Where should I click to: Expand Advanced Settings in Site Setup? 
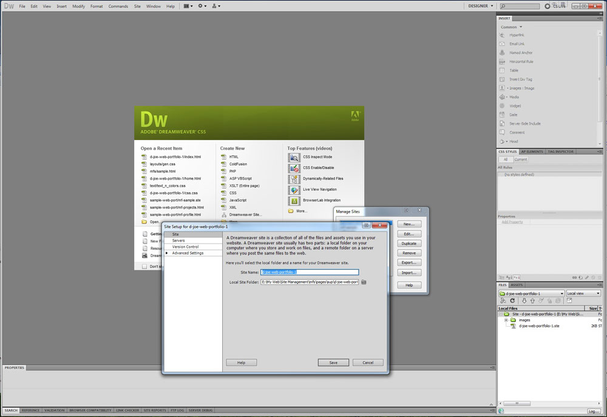167,253
